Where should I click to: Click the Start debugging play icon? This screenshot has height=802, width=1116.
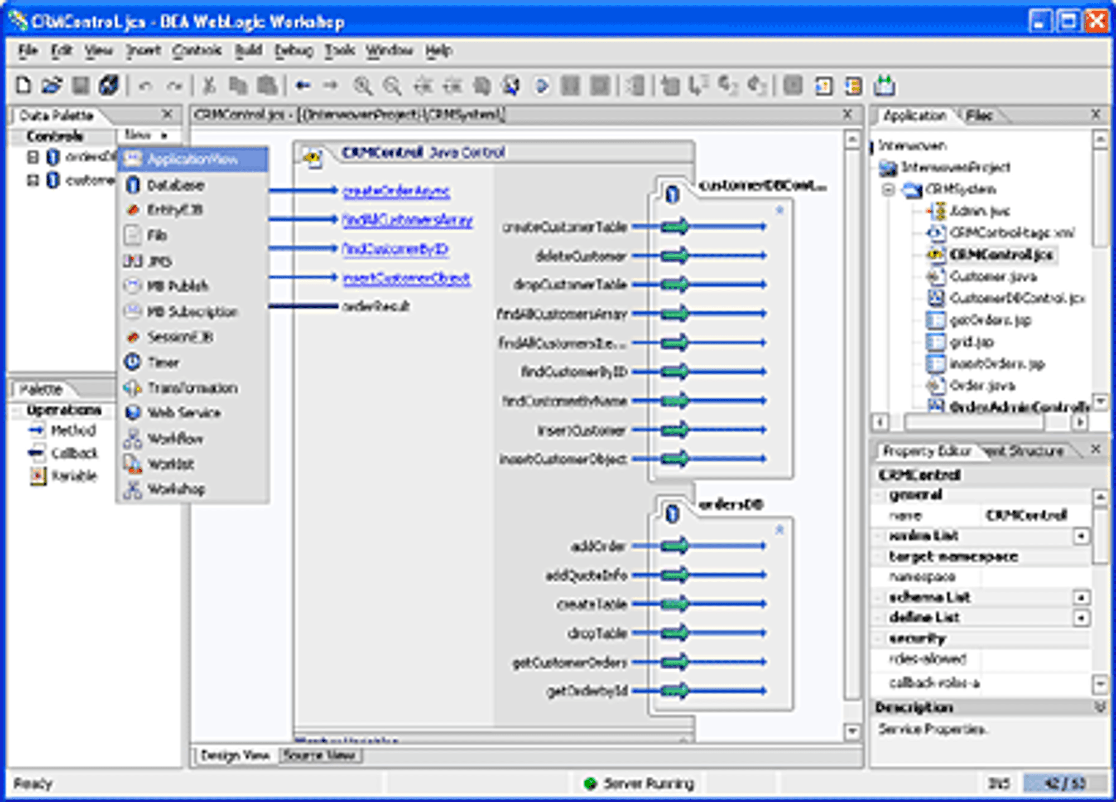coord(541,86)
